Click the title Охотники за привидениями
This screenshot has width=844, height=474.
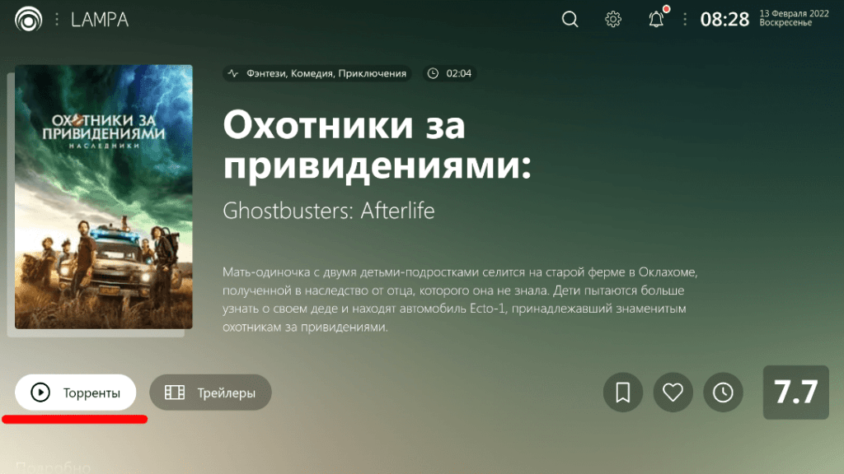point(377,146)
